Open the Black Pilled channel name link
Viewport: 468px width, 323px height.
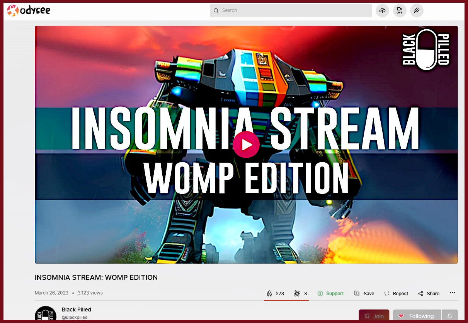(x=77, y=310)
